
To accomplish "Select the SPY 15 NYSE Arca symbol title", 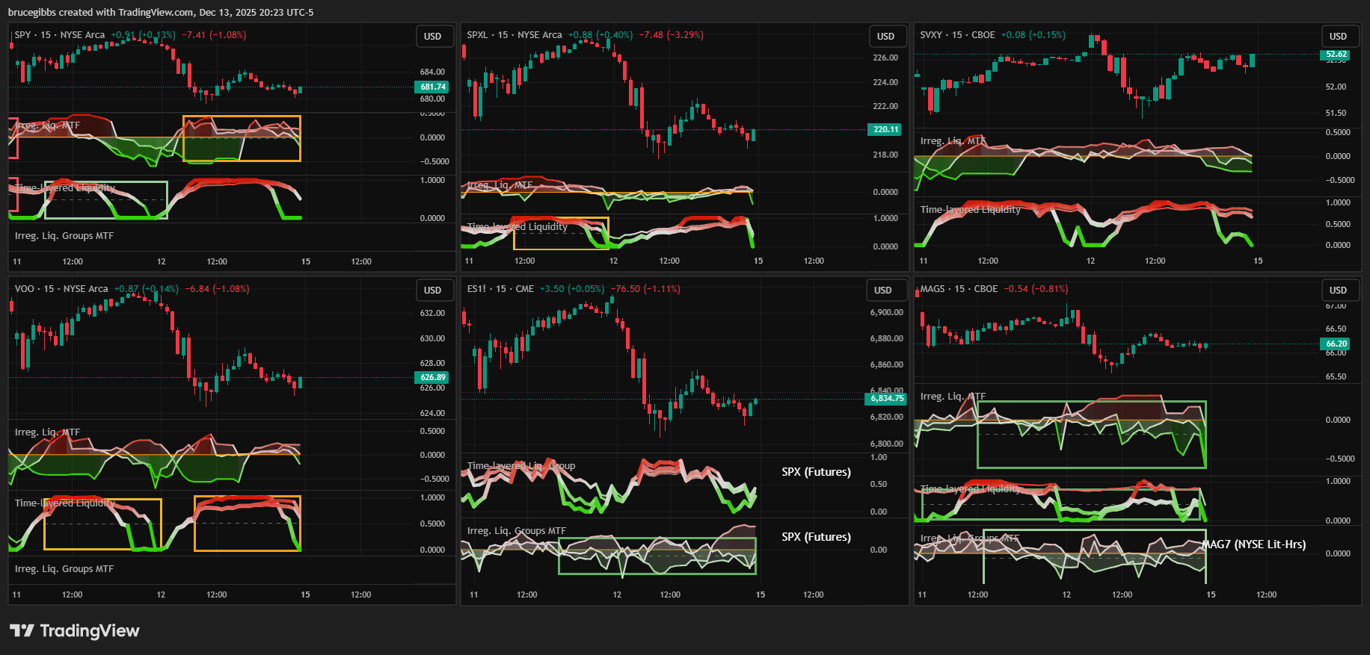I will (60, 35).
